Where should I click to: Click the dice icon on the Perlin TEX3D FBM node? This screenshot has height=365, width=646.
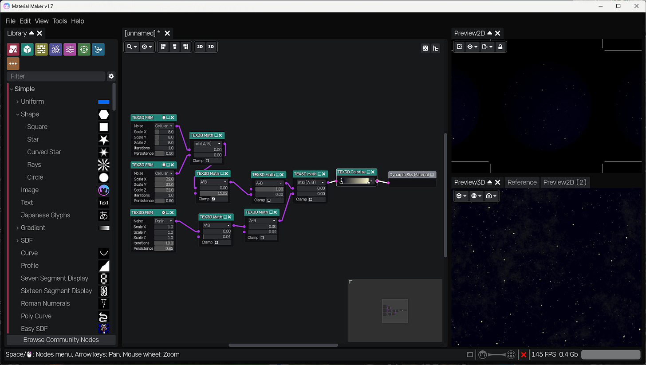[x=164, y=213]
